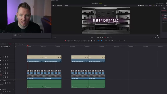This screenshot has width=167, height=94.
Task: Open the Workspace menu
Action: (x=53, y=1)
